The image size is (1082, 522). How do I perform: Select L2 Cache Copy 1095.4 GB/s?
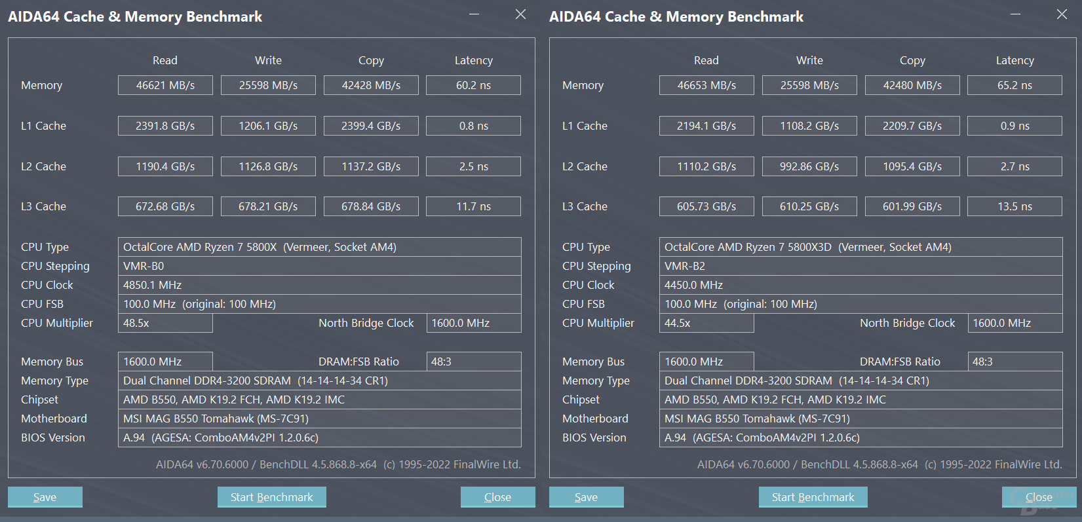(912, 166)
